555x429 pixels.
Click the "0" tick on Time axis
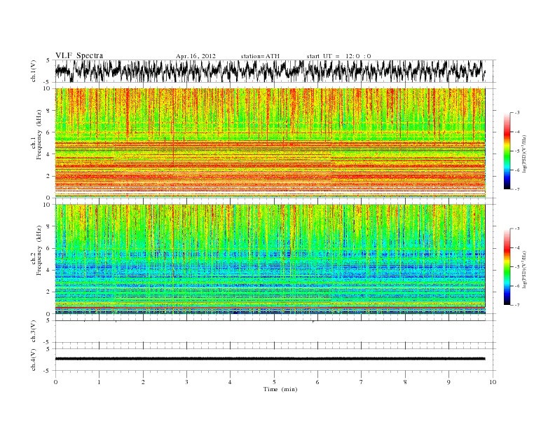point(55,382)
